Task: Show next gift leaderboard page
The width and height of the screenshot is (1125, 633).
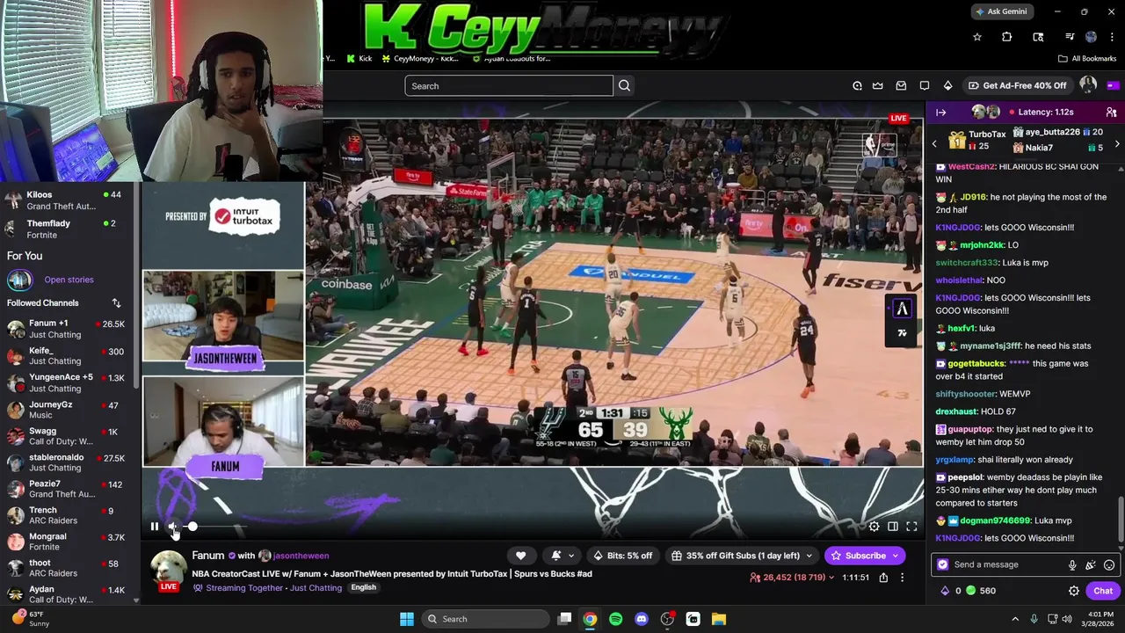Action: (x=1117, y=143)
